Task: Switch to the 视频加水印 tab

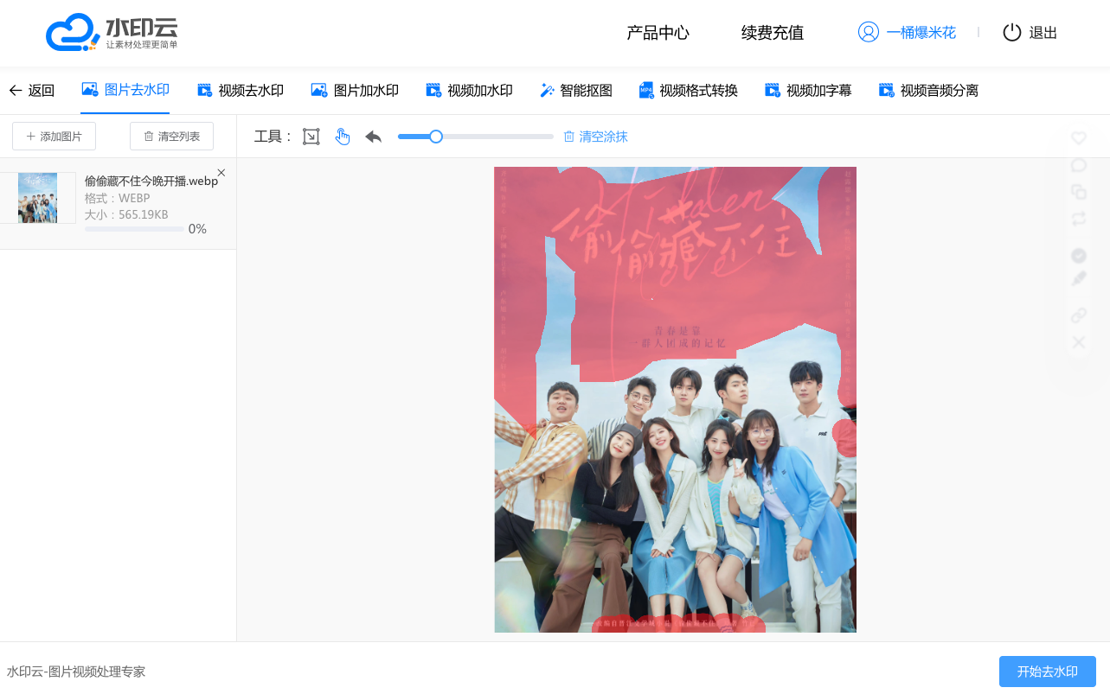Action: (x=470, y=91)
